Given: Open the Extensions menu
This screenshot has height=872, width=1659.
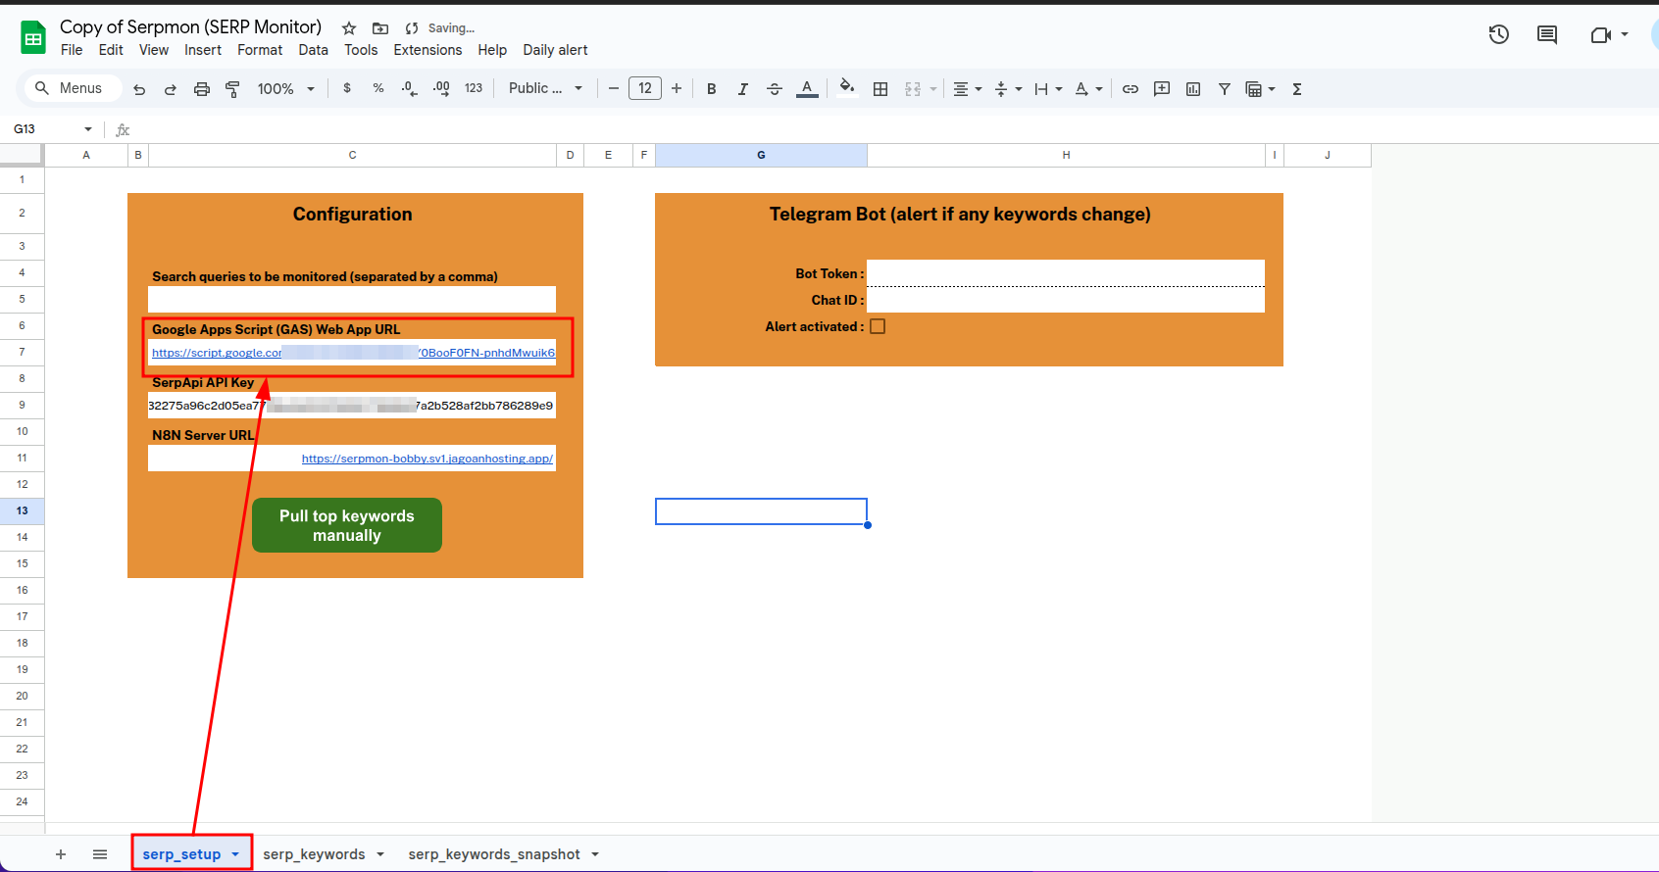Looking at the screenshot, I should tap(427, 50).
